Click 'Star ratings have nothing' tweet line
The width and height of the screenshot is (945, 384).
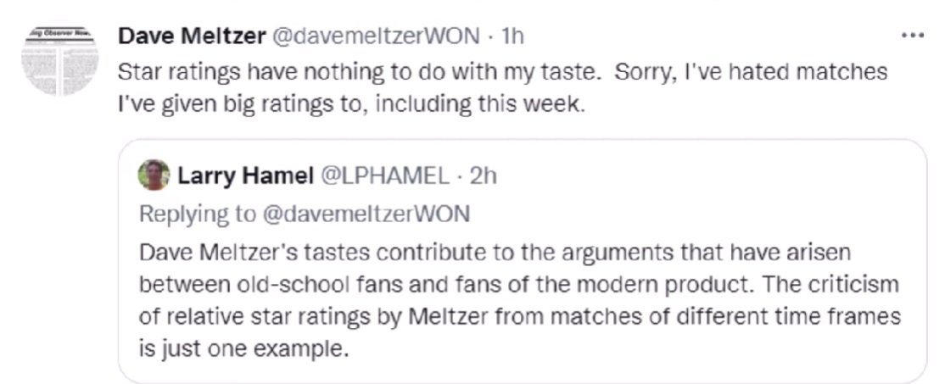(502, 71)
